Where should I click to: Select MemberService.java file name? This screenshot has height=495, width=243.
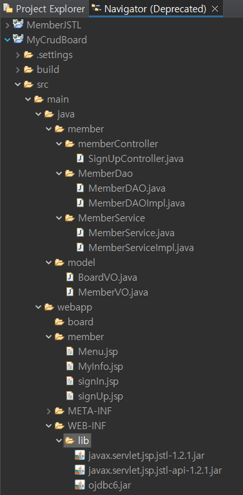131,233
